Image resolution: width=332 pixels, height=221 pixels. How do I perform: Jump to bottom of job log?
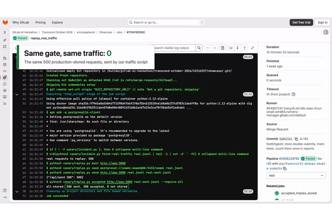pos(245,48)
